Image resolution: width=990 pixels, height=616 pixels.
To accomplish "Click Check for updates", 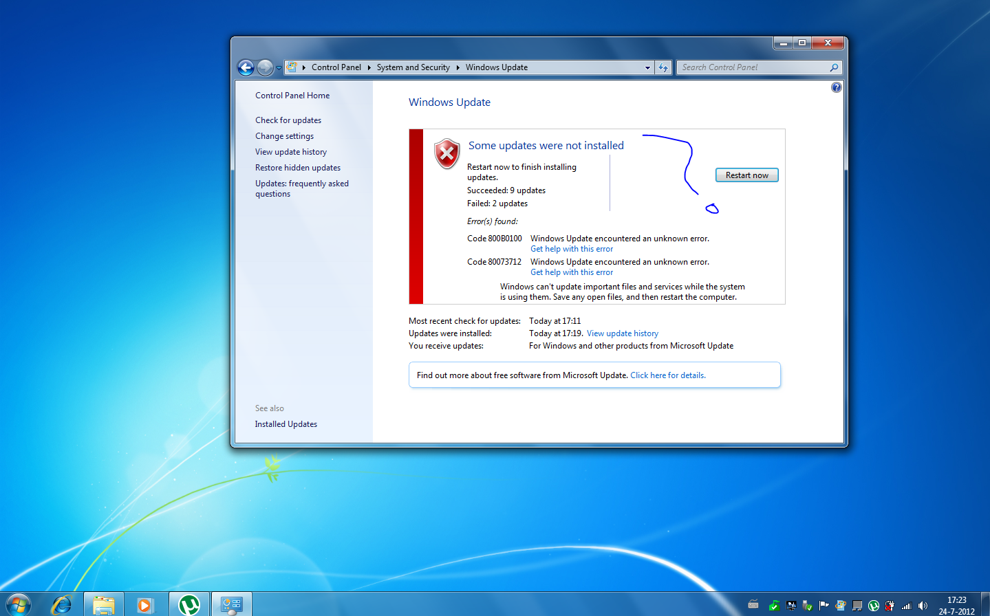I will pyautogui.click(x=288, y=120).
